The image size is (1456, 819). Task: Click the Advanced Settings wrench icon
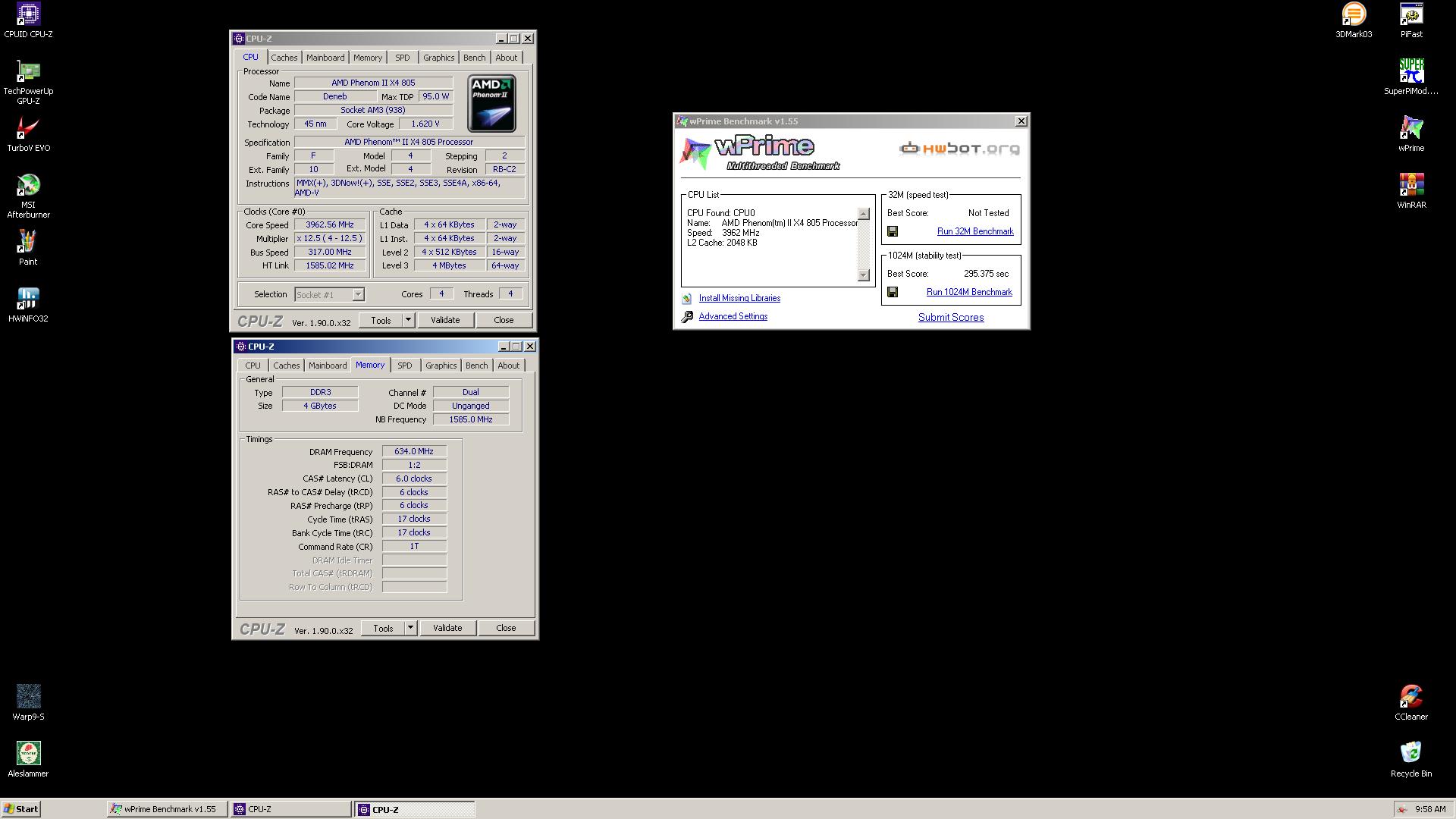687,317
